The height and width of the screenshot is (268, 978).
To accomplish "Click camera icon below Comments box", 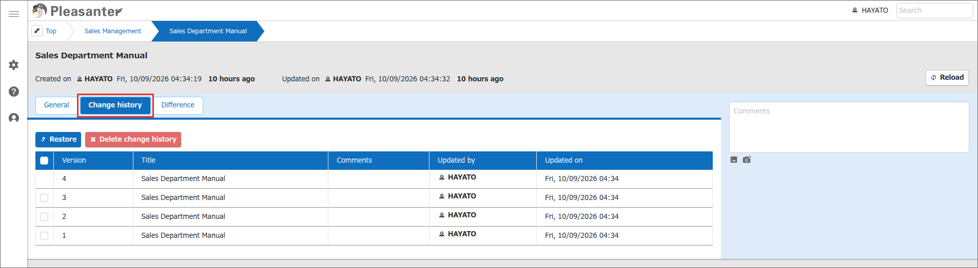I will click(x=747, y=160).
